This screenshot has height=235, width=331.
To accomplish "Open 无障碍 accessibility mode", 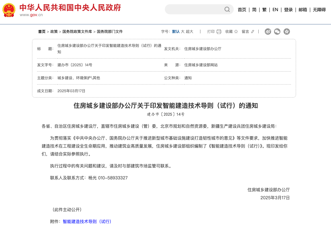I will 319,10.
